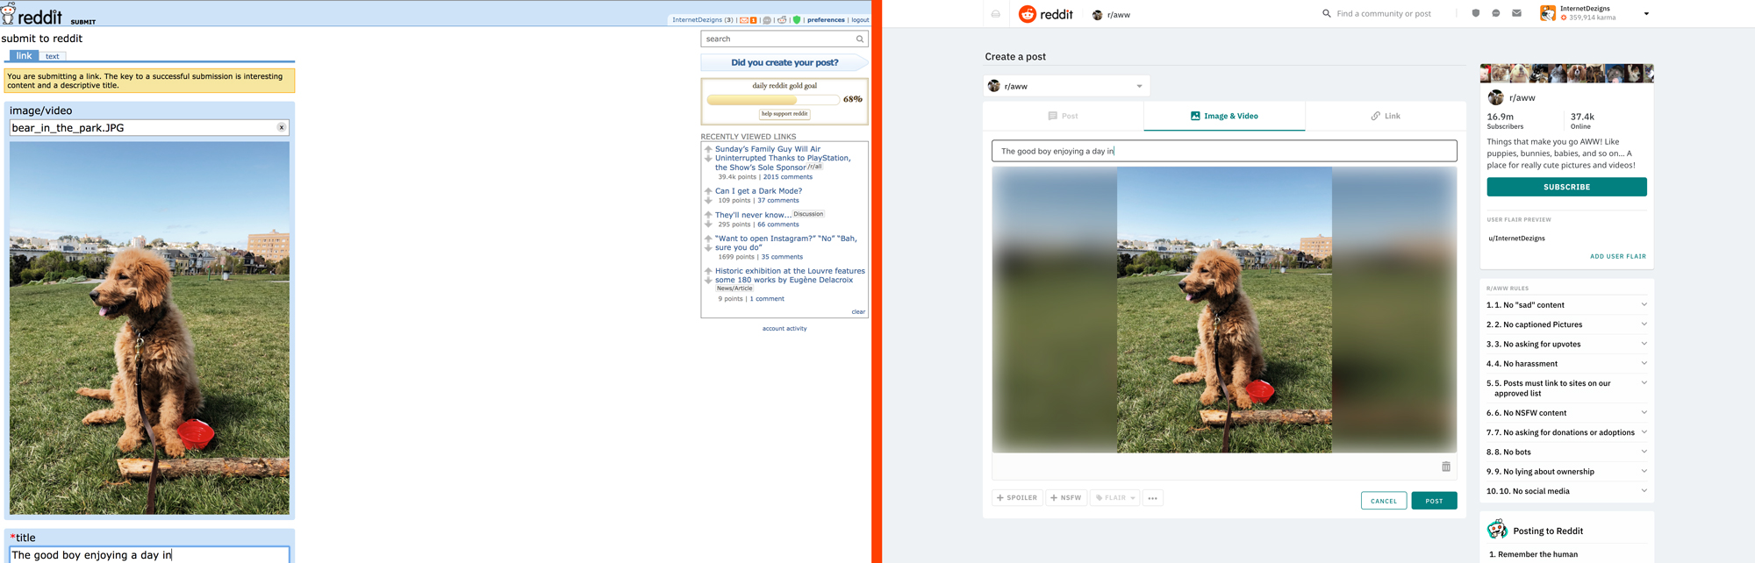The image size is (1755, 563).
Task: Click the hamburger menu icon left of reddit logo
Action: 995,14
